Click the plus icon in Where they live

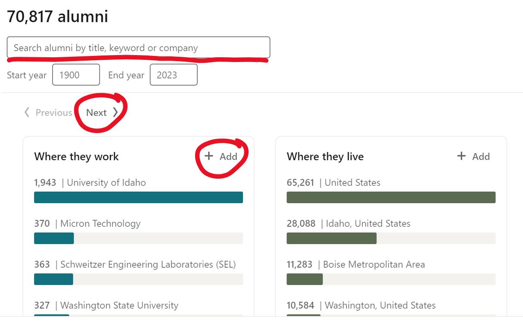tap(461, 156)
